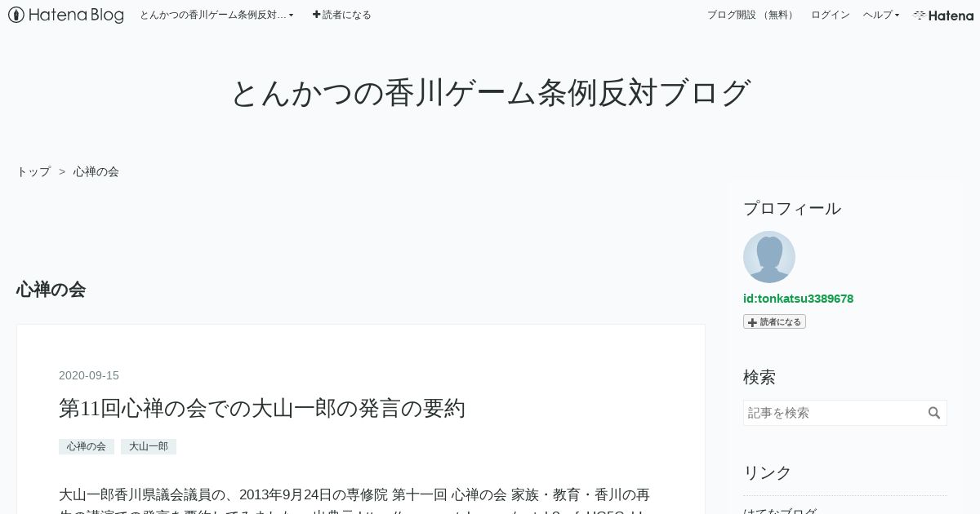The width and height of the screenshot is (980, 514).
Task: Click the plus icon in the sidebar 読者になる button
Action: click(x=752, y=322)
